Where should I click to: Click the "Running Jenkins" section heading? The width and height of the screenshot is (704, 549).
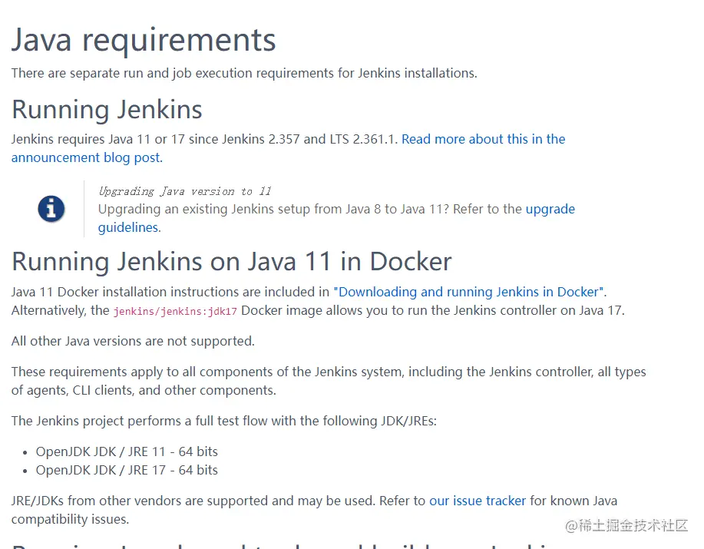[x=107, y=109]
